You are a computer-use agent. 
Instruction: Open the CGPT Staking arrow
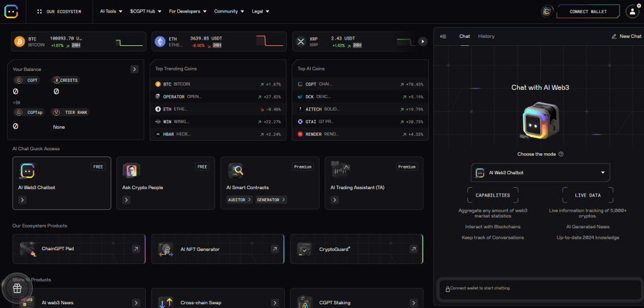pyautogui.click(x=414, y=303)
